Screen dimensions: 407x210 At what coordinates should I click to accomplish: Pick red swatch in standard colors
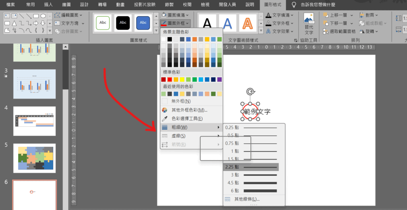click(x=170, y=79)
